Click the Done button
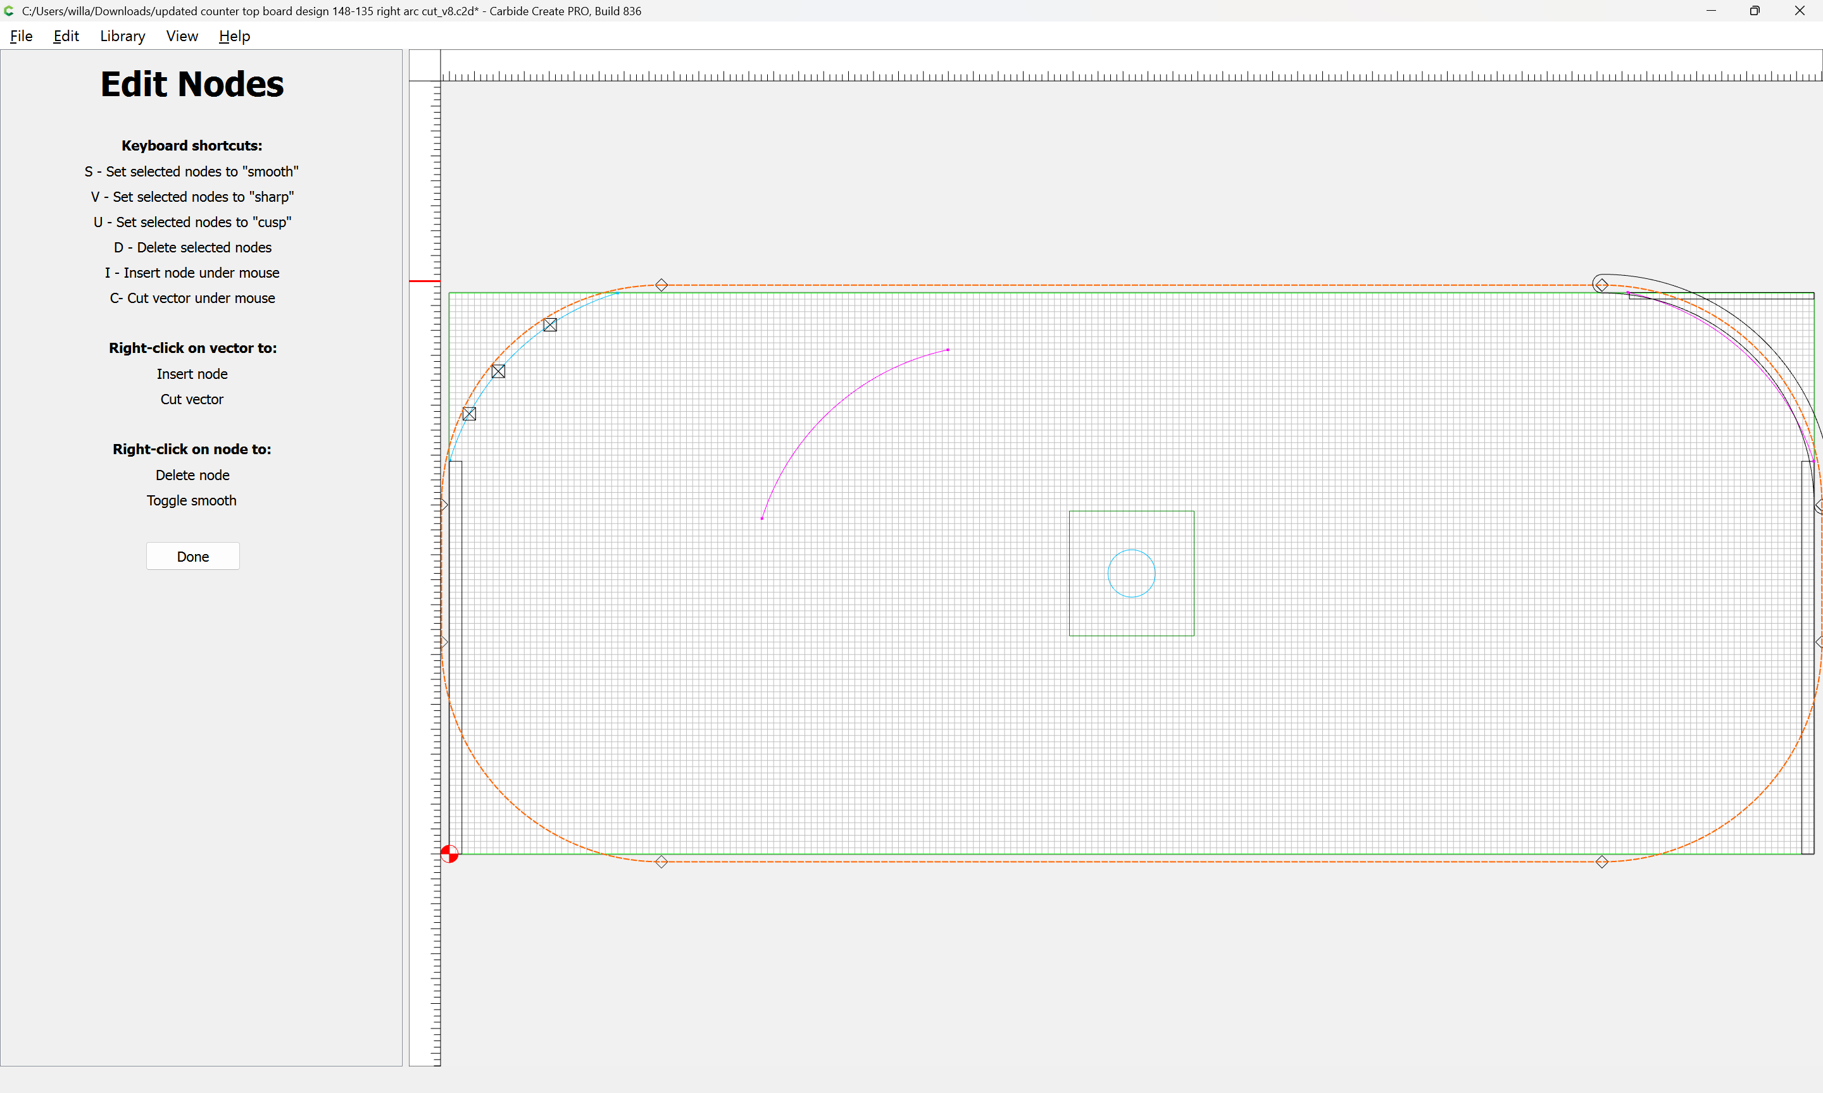Screen dimensions: 1823x1093 click(x=192, y=557)
